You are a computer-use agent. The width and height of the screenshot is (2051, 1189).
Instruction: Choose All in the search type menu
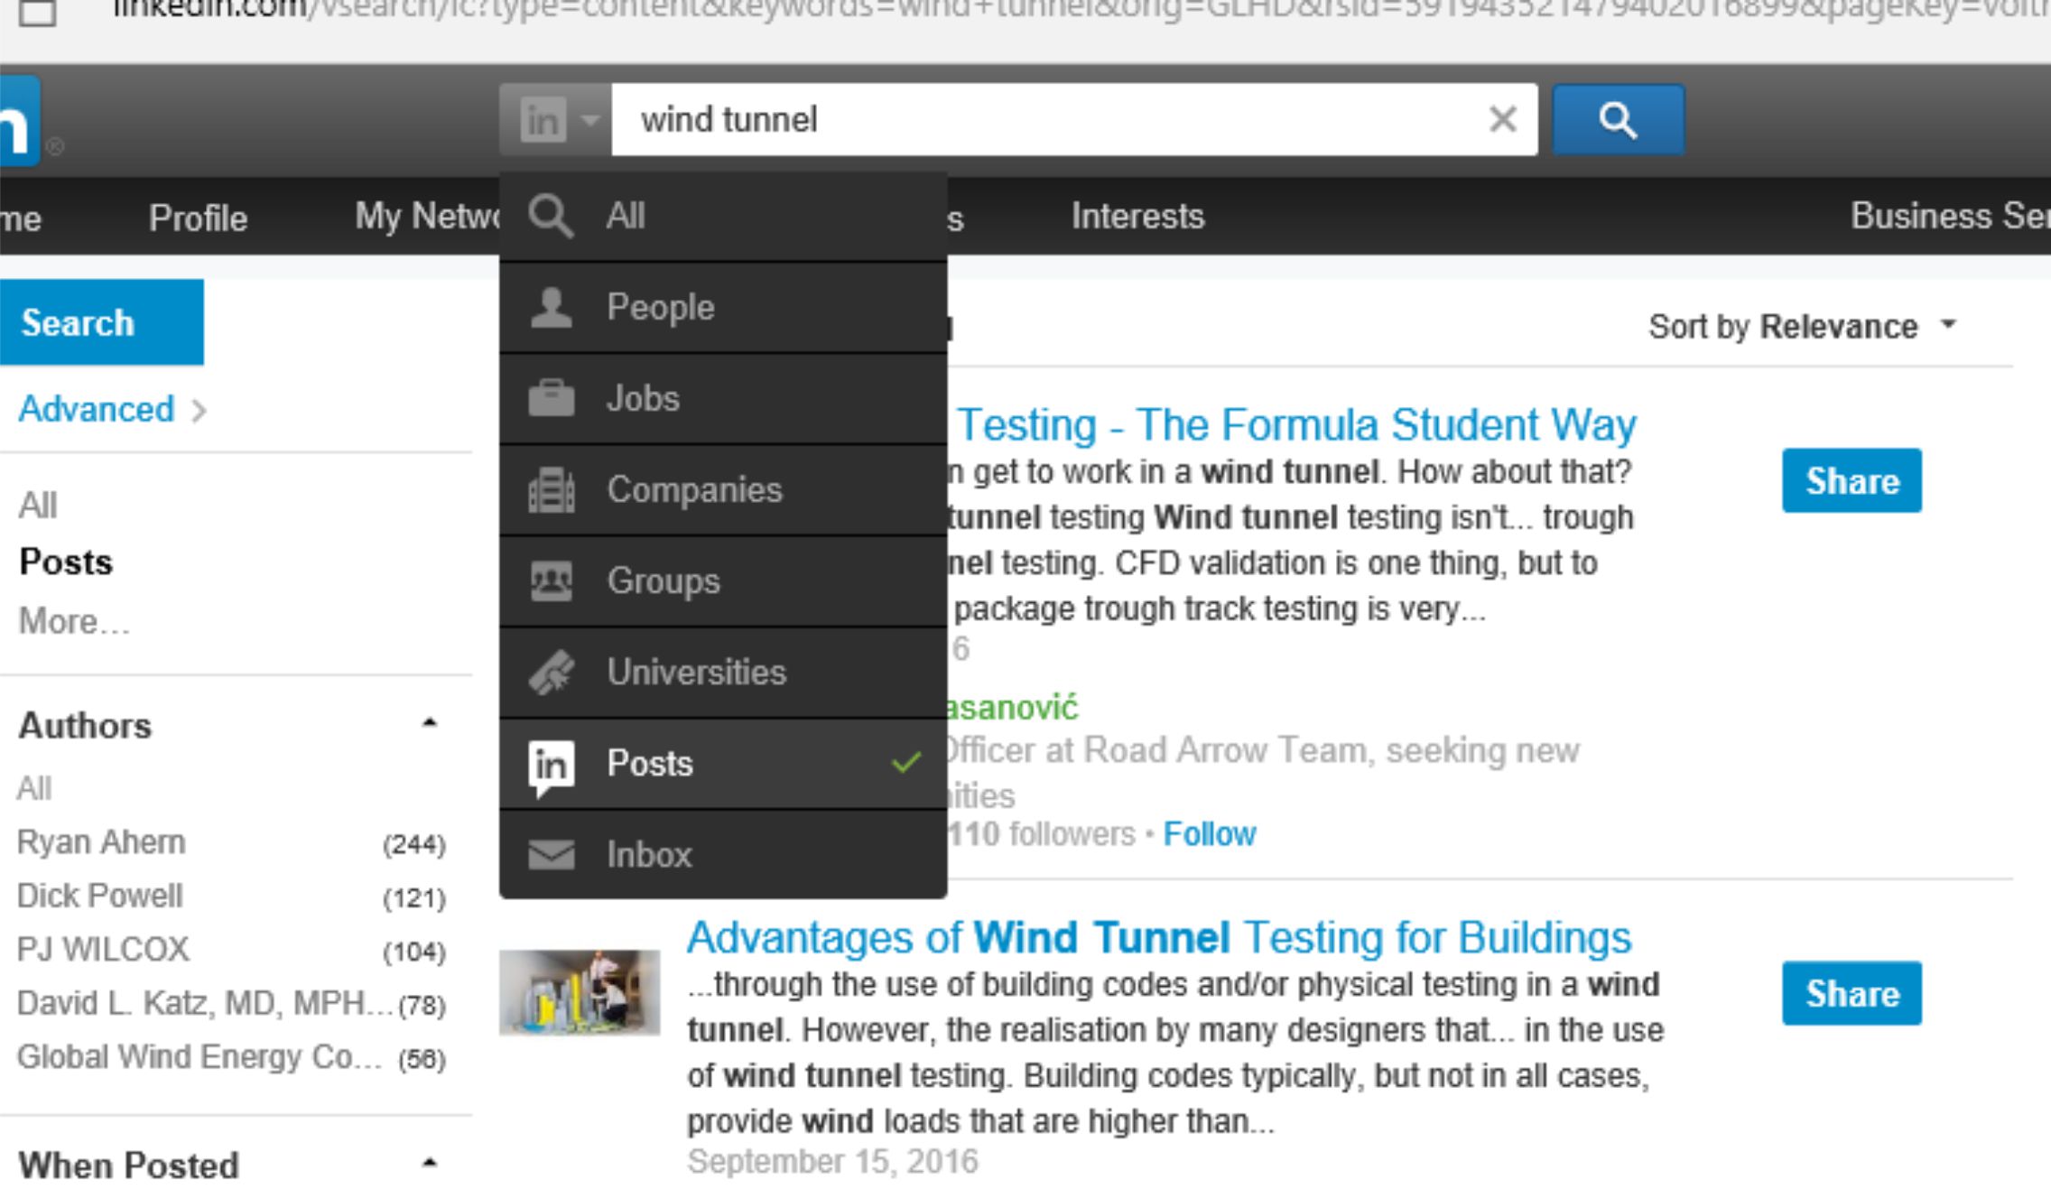[x=723, y=217]
